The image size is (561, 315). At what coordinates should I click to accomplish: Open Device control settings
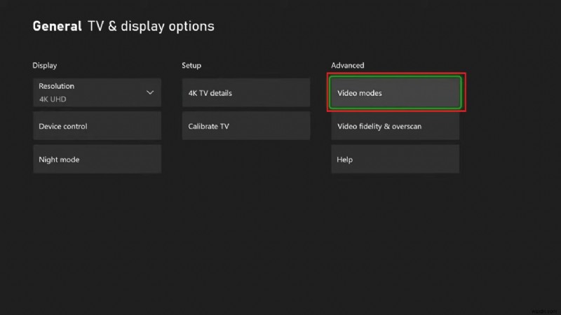[x=97, y=126]
